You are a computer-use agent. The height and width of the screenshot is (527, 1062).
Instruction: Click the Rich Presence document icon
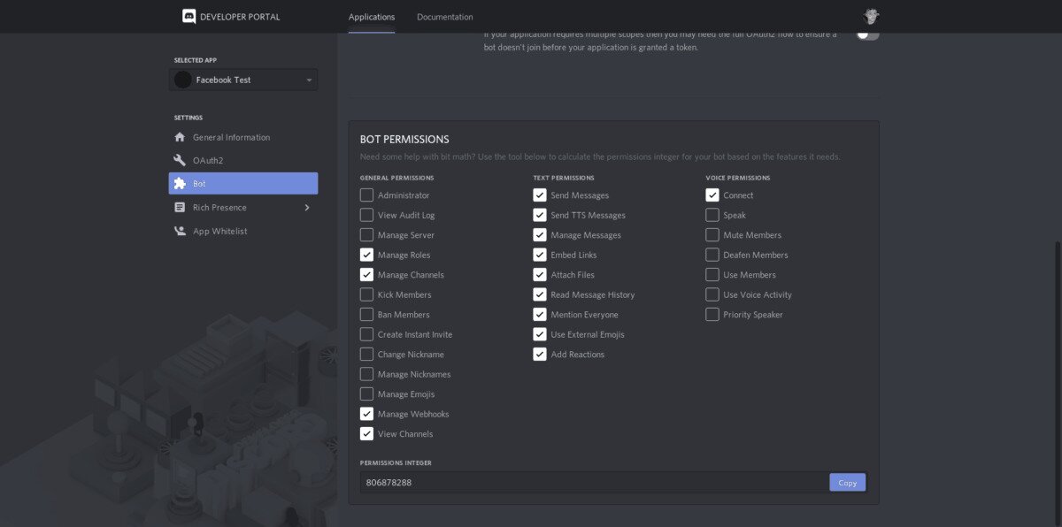tap(180, 207)
